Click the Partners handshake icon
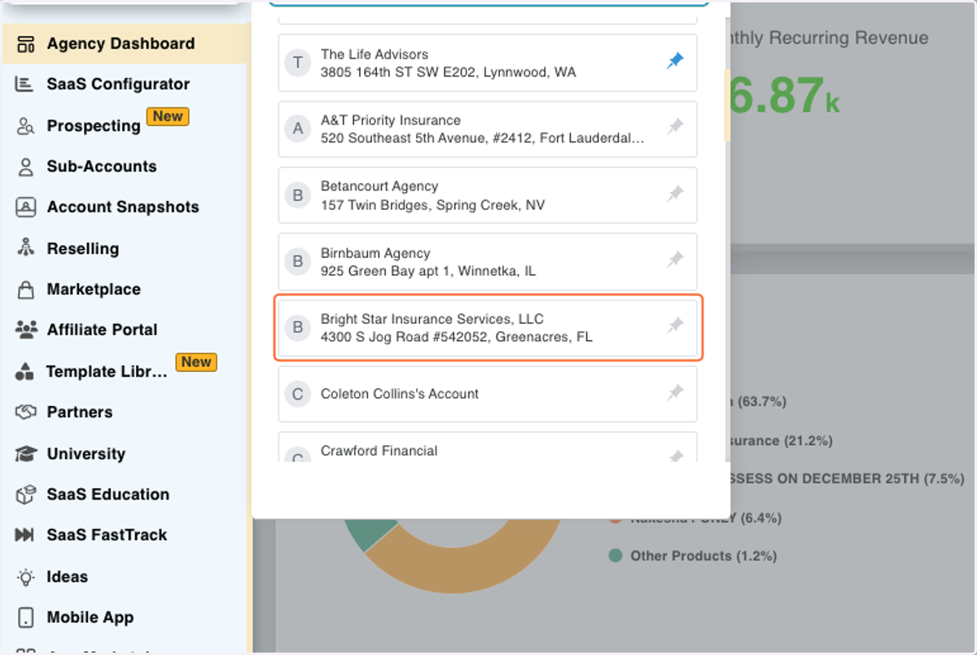The height and width of the screenshot is (655, 977). click(25, 412)
